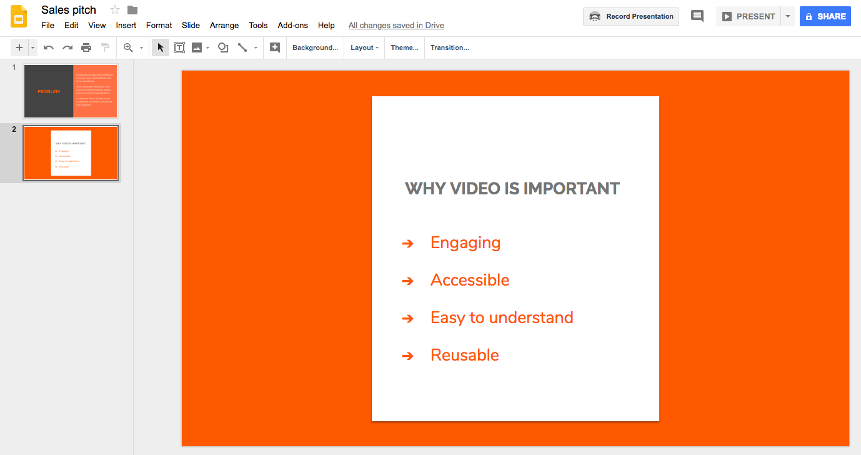This screenshot has width=861, height=455.
Task: Expand the Present button dropdown arrow
Action: point(787,17)
